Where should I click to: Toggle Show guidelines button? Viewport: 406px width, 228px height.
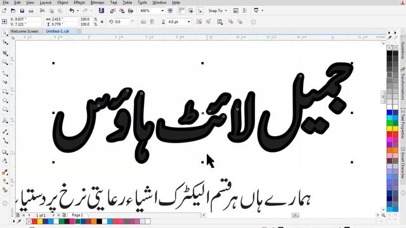pyautogui.click(x=200, y=11)
